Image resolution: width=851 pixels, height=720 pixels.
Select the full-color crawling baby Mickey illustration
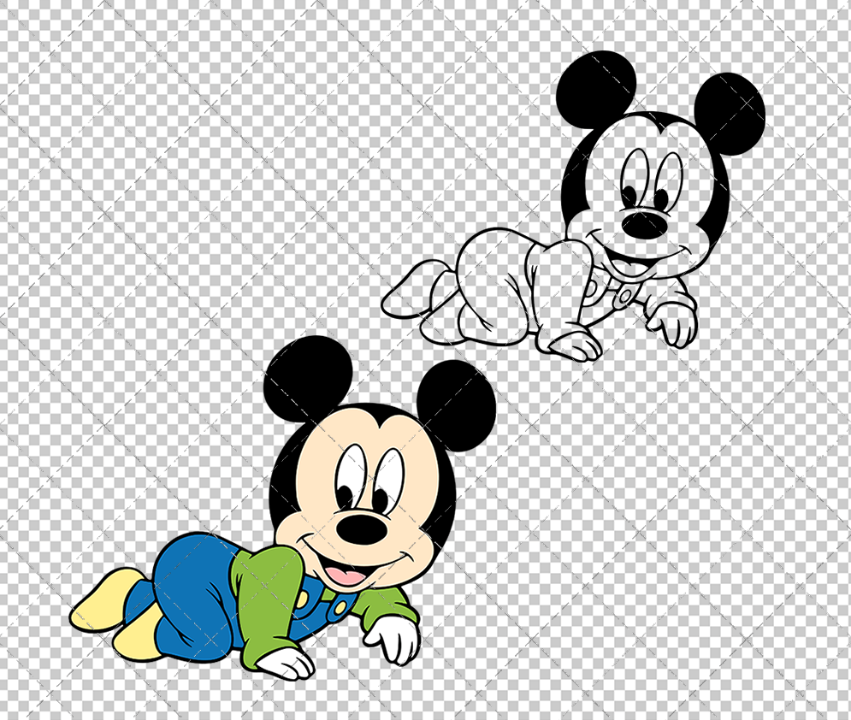pyautogui.click(x=283, y=510)
